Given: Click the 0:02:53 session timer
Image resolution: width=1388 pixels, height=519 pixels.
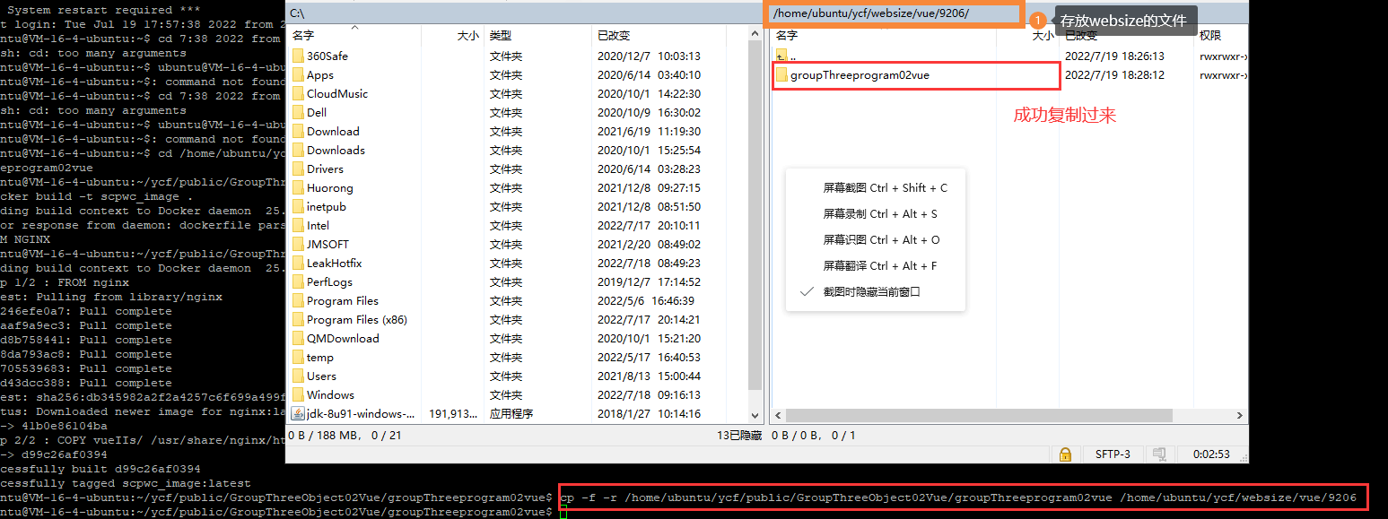Looking at the screenshot, I should pyautogui.click(x=1210, y=454).
